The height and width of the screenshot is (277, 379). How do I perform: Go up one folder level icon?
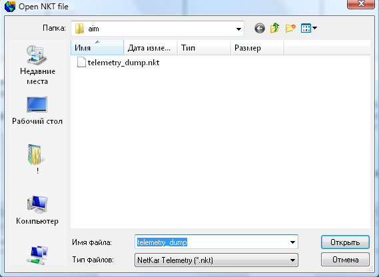click(x=275, y=28)
